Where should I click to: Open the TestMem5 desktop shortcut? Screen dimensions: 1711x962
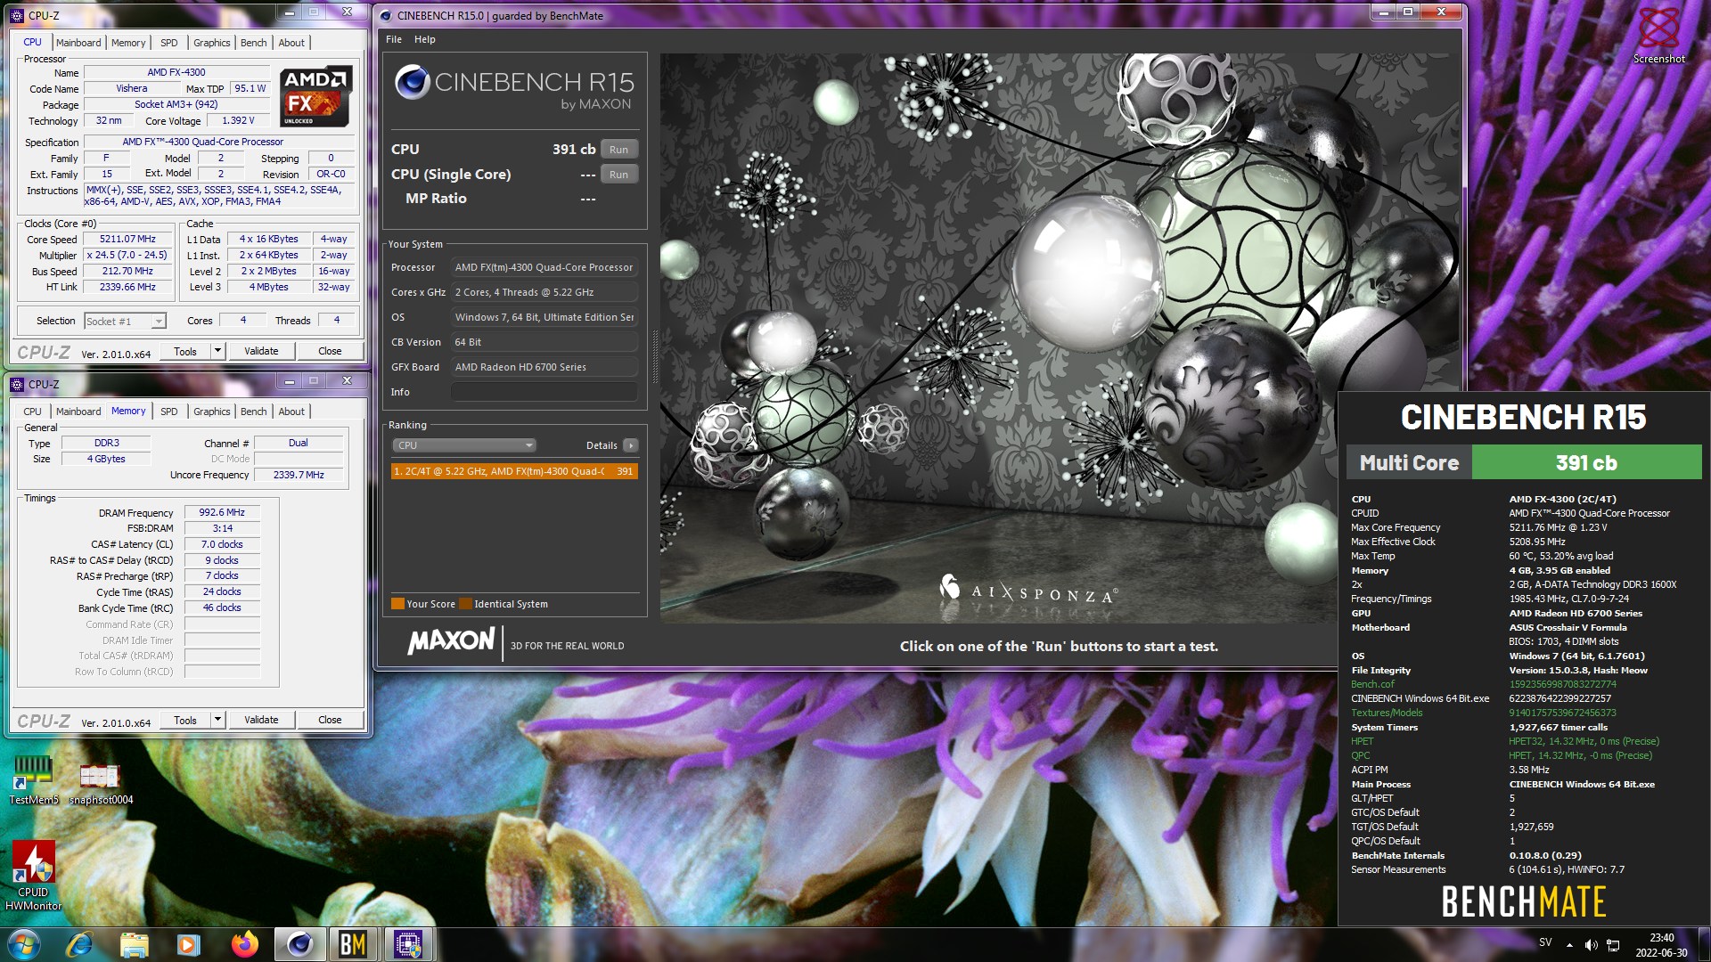[x=33, y=778]
